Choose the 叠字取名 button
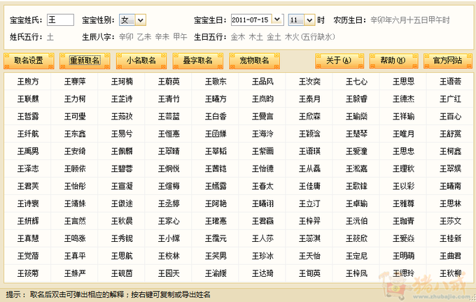 click(197, 61)
